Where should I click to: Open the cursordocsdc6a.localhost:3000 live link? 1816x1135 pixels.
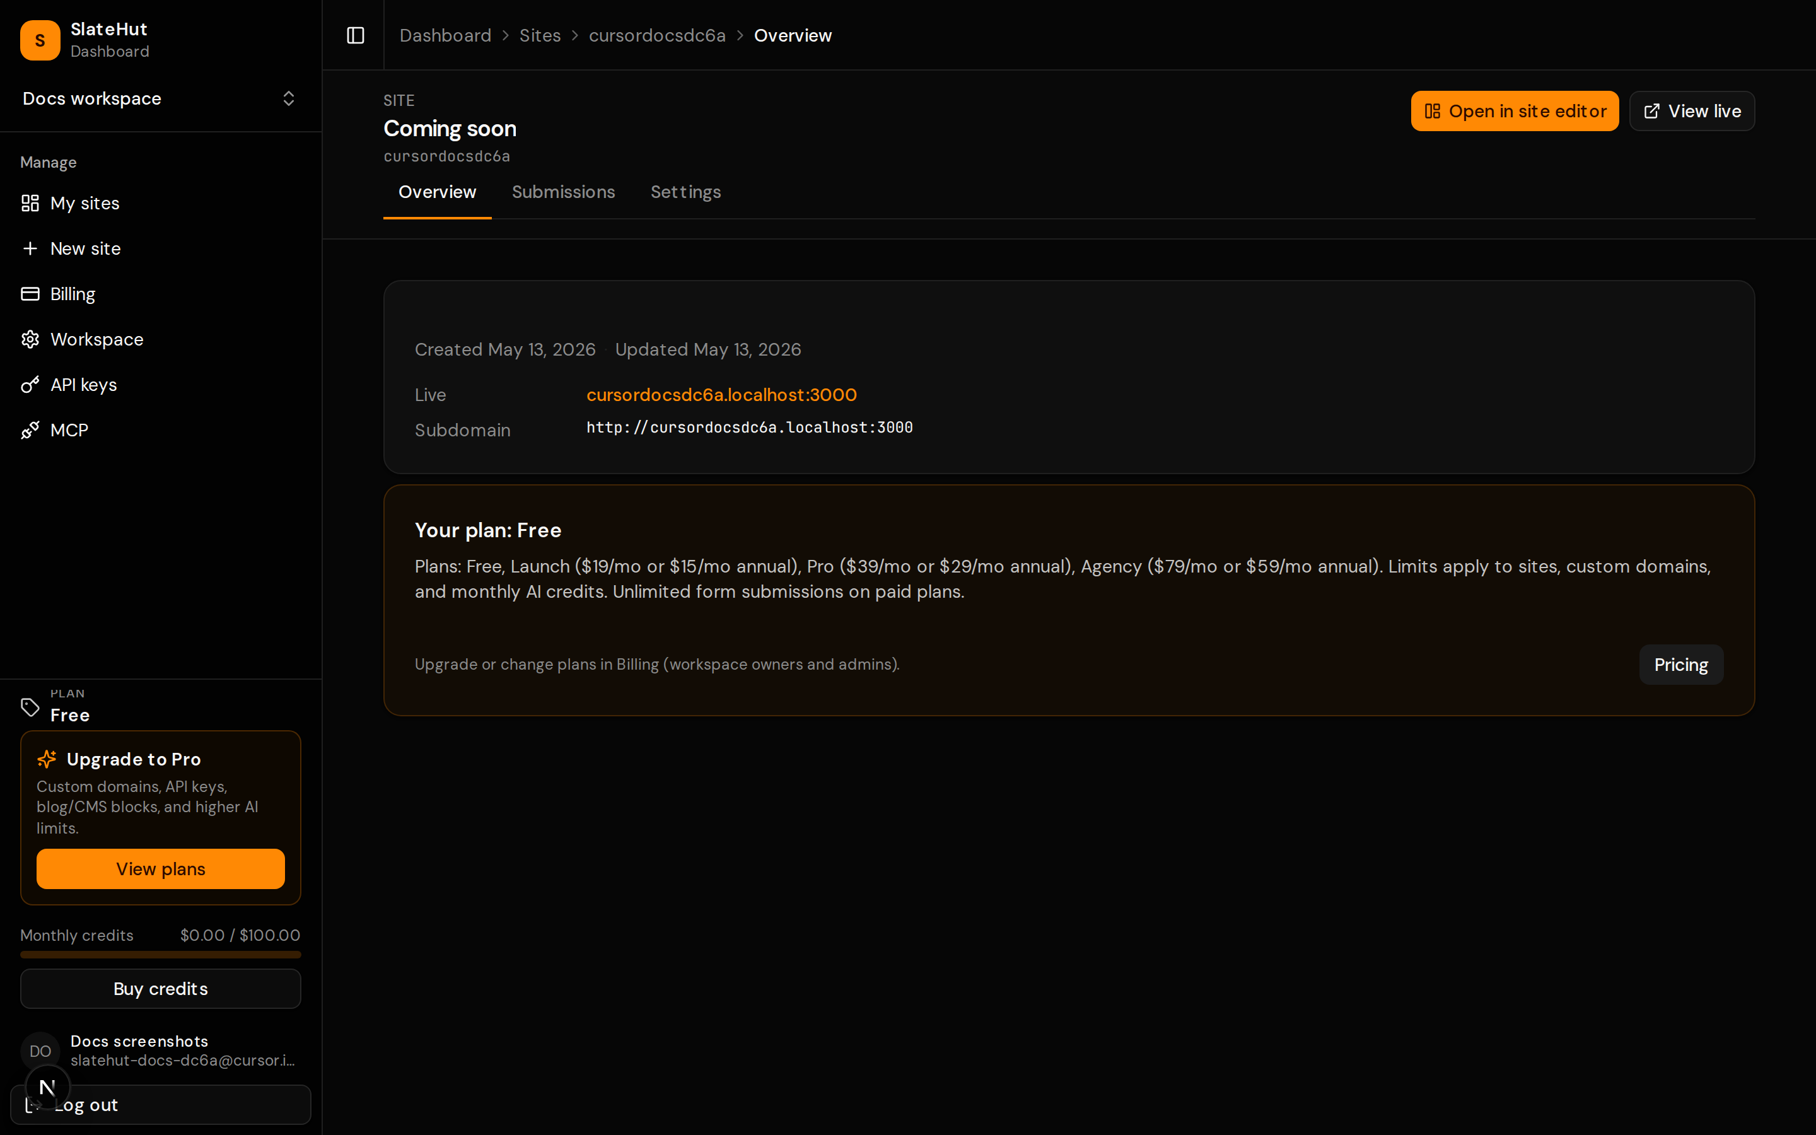721,395
